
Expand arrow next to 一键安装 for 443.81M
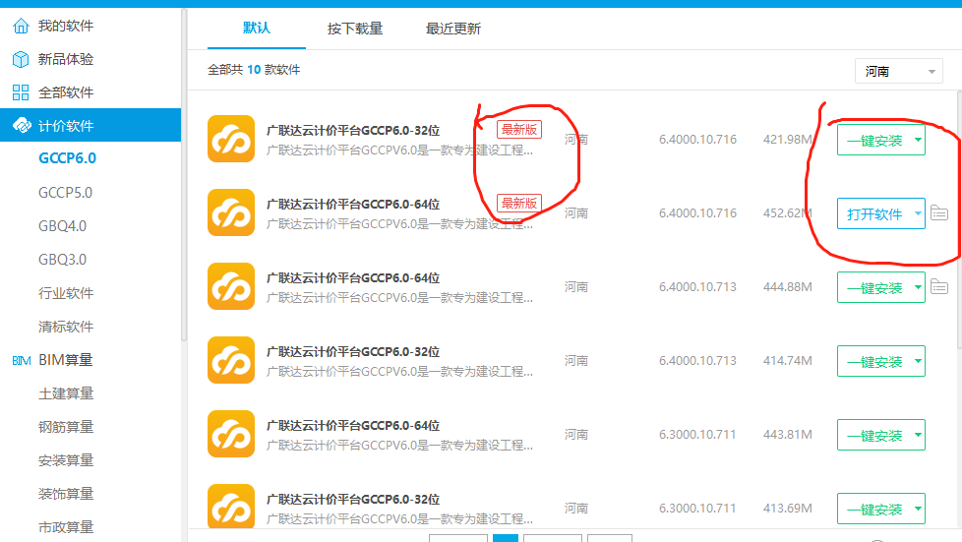click(x=918, y=435)
